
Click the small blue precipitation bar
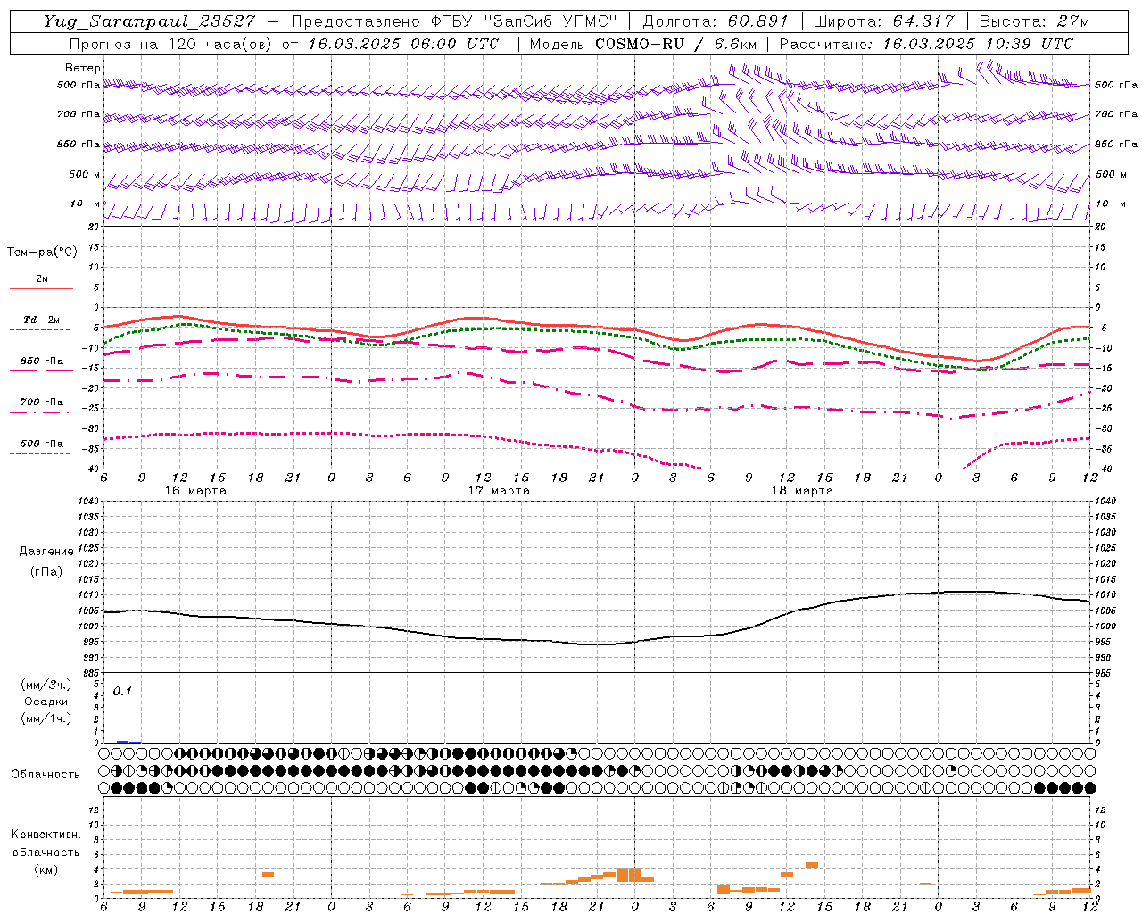point(123,742)
